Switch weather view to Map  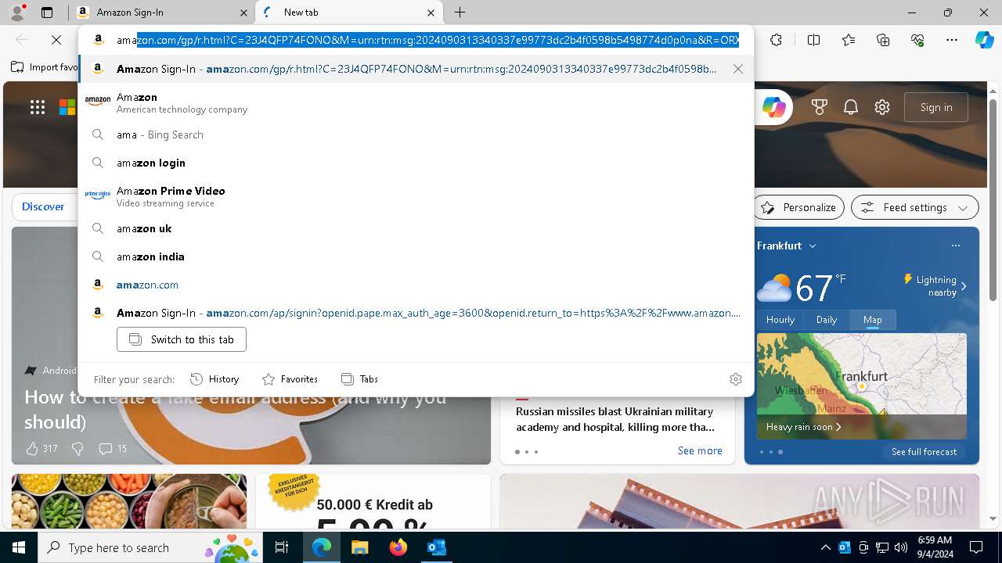coord(873,319)
